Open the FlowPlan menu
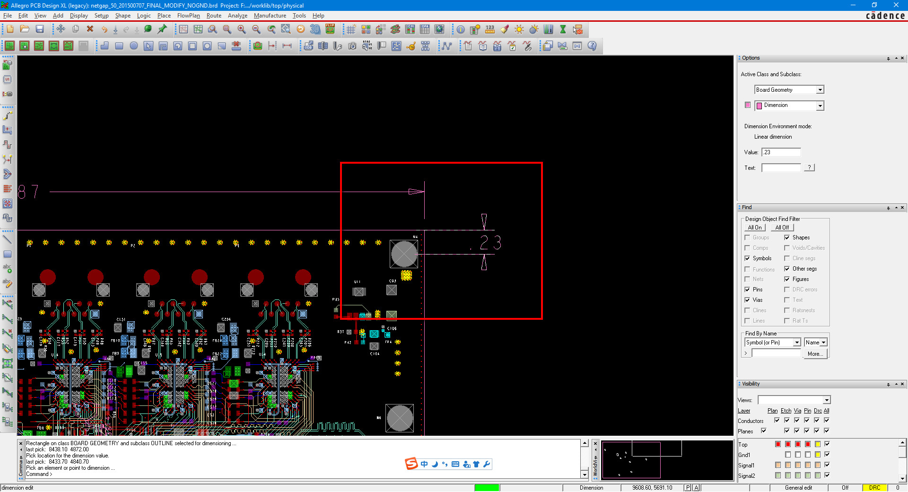The width and height of the screenshot is (908, 492). 189,16
